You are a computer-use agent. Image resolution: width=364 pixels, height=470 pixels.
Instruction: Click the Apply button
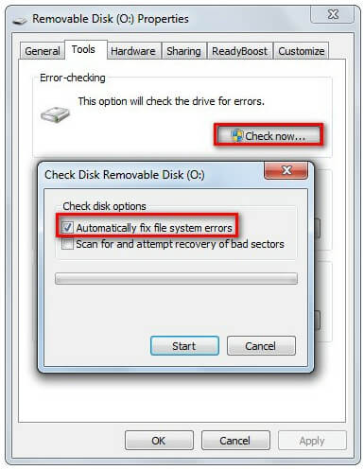click(x=312, y=440)
